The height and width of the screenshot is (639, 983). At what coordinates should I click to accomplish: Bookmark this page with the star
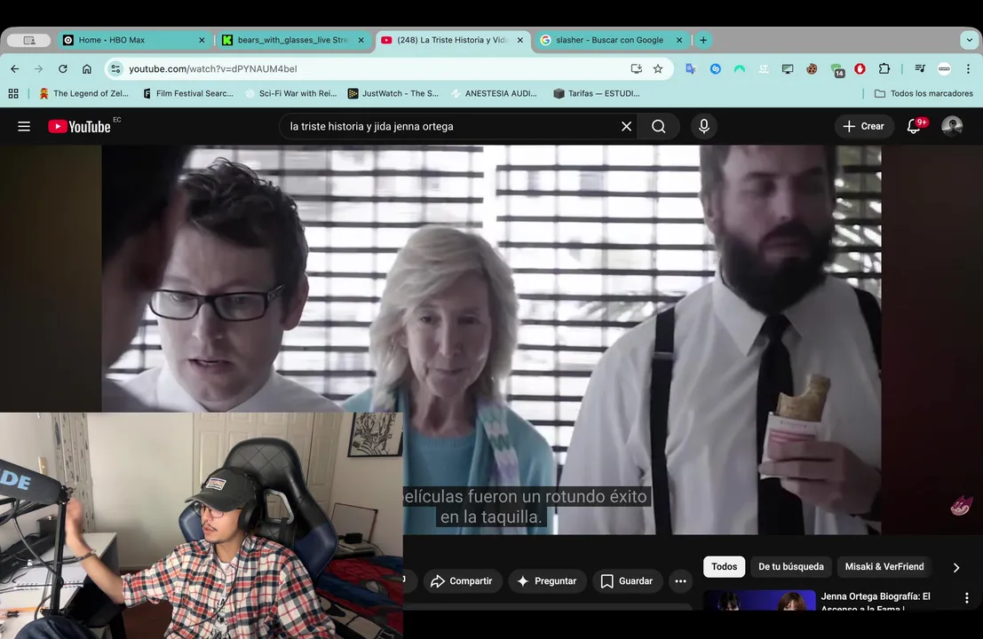(658, 69)
